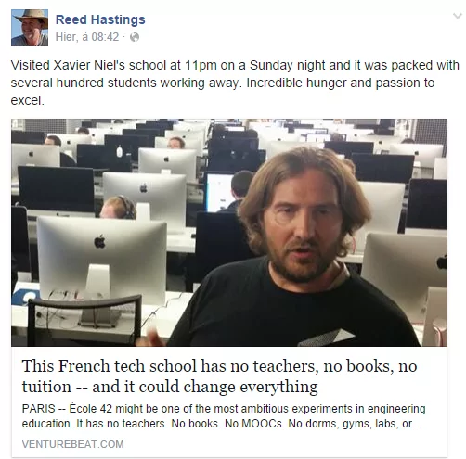Click the word "excel." ending the post
466x459 pixels.
[x=28, y=100]
